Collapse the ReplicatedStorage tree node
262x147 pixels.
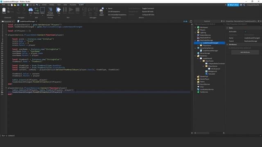click(x=195, y=40)
